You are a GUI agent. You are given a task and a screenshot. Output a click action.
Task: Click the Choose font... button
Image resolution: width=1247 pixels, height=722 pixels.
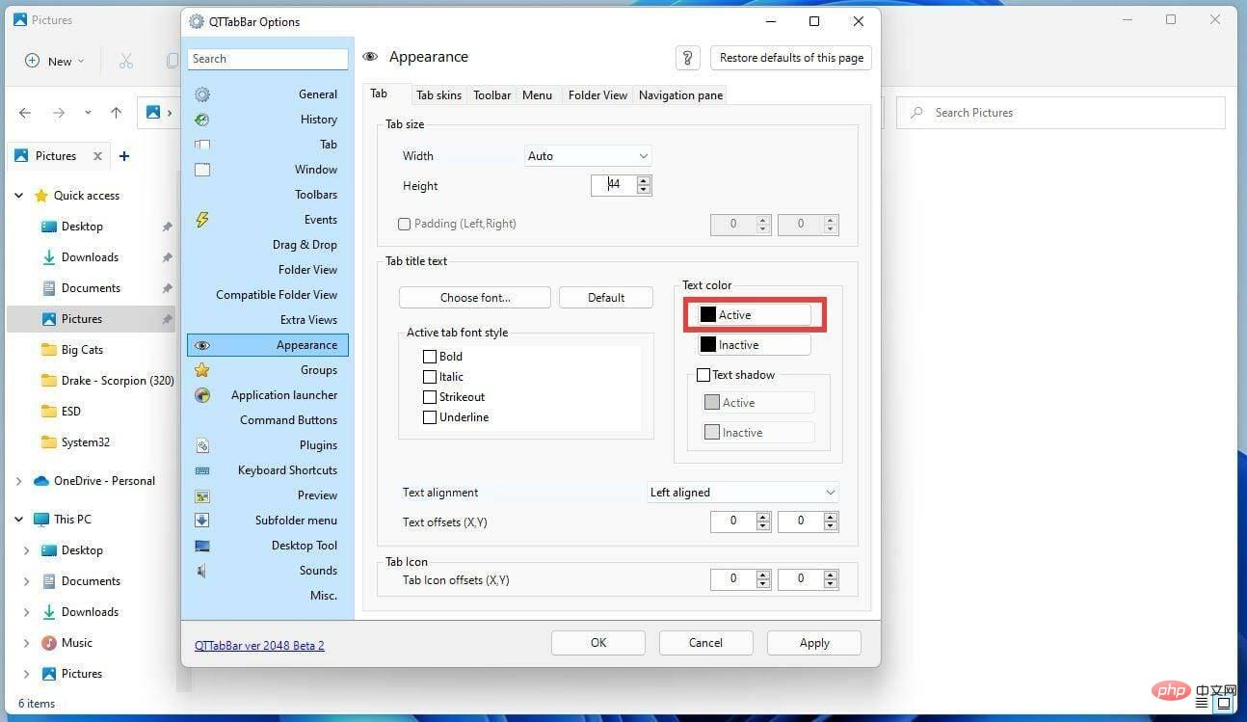475,298
